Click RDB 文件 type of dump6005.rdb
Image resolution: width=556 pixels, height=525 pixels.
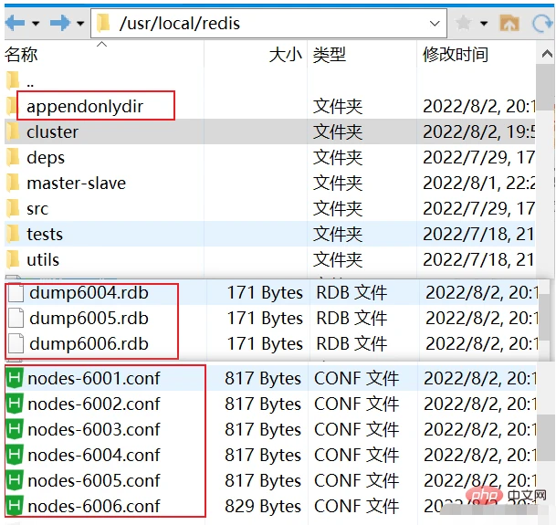coord(351,318)
